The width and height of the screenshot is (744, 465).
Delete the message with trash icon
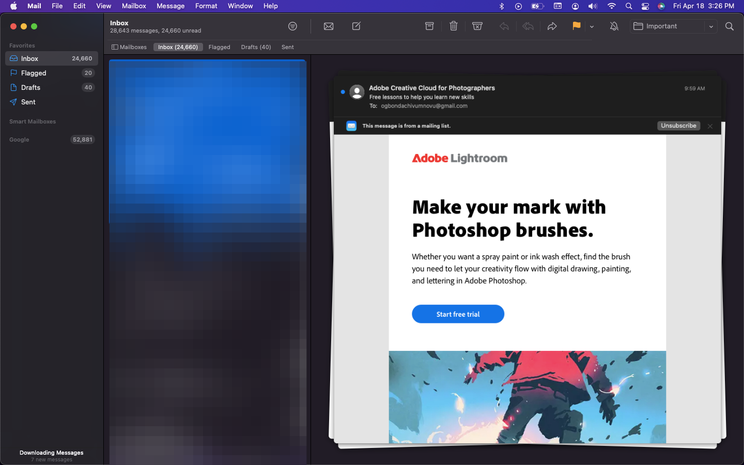pyautogui.click(x=454, y=26)
